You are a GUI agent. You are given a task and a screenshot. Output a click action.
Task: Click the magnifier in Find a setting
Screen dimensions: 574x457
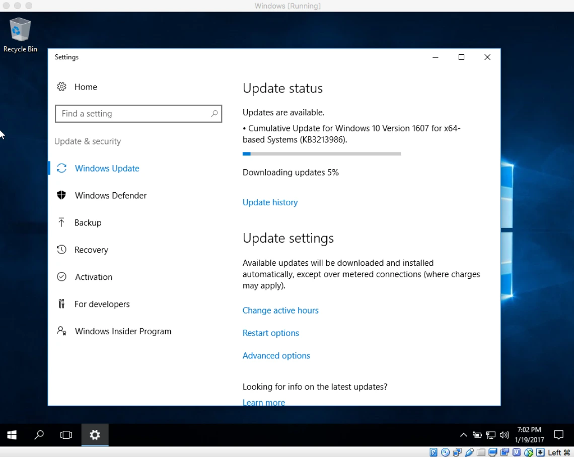coord(214,113)
